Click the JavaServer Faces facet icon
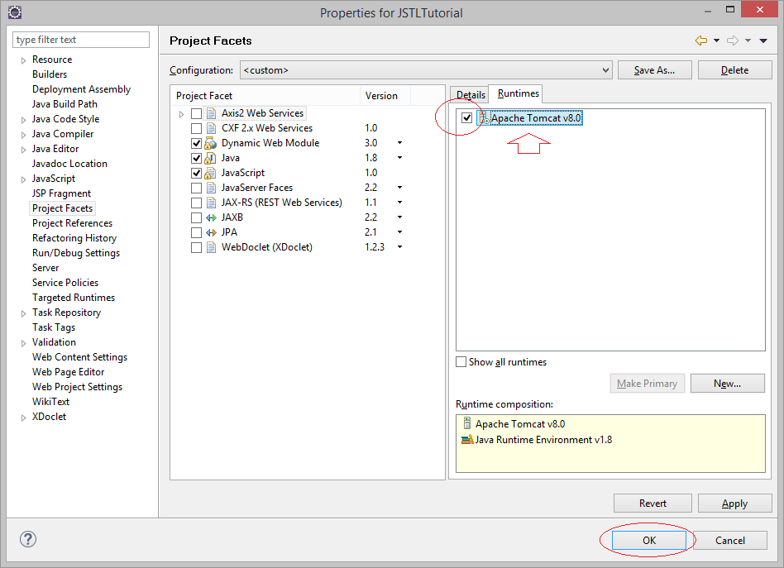Image resolution: width=784 pixels, height=568 pixels. click(x=212, y=188)
